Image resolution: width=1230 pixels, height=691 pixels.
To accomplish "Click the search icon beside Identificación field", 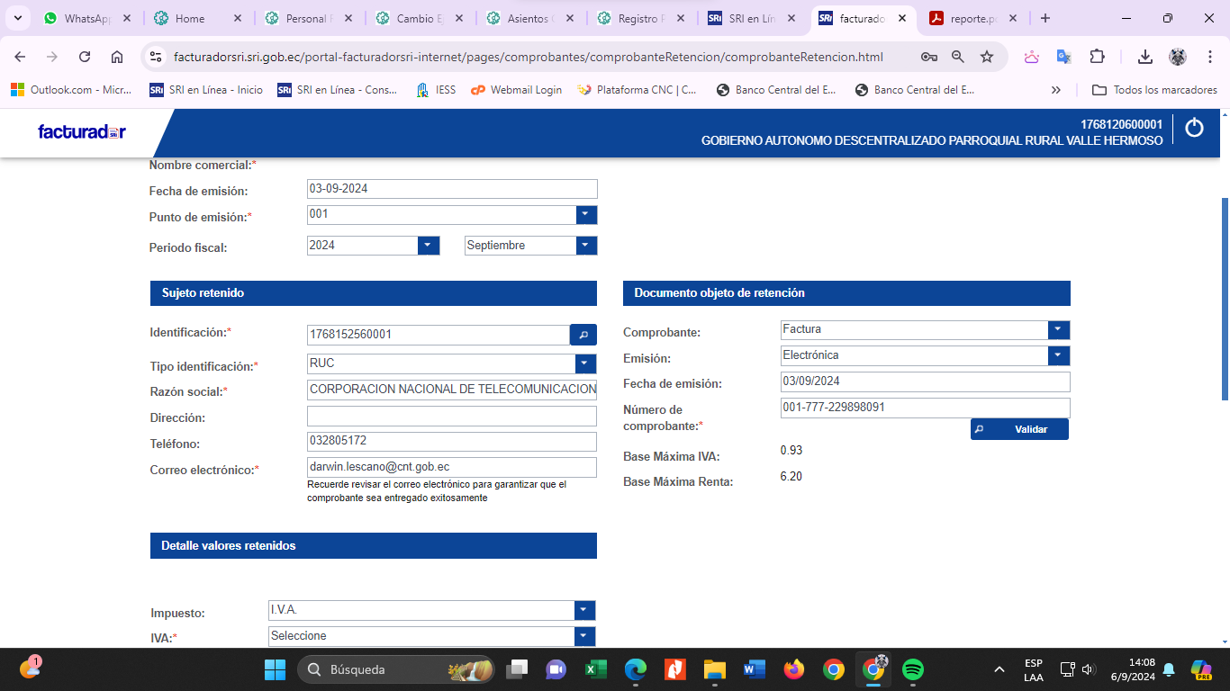I will click(583, 336).
